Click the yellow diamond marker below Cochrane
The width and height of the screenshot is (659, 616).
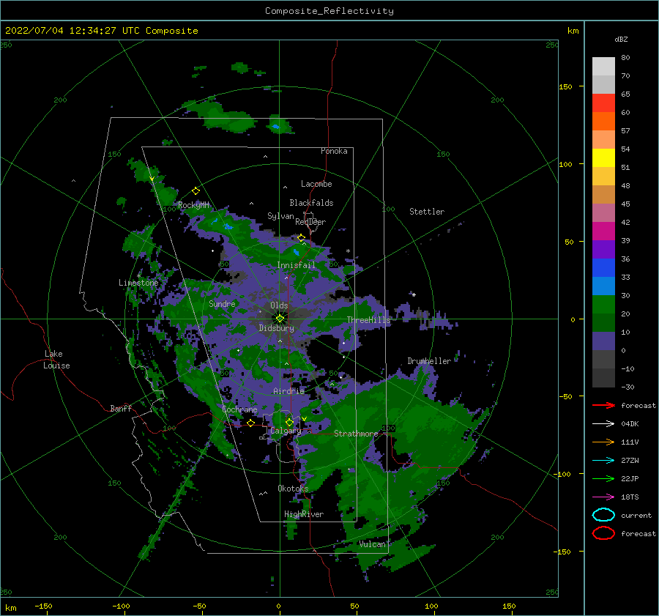pyautogui.click(x=251, y=423)
